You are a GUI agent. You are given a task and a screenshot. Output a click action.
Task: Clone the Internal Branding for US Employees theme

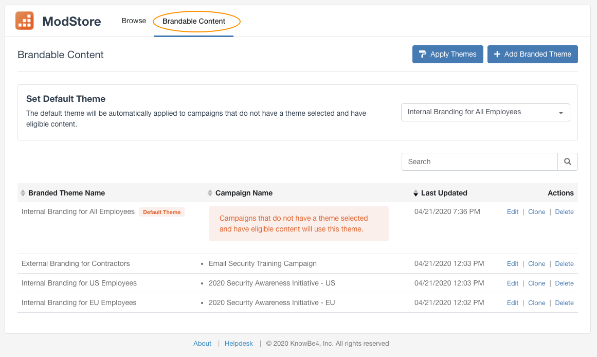[536, 283]
